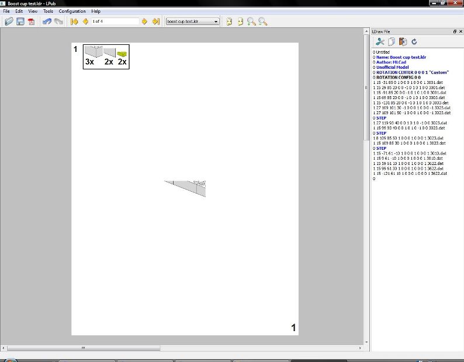464x362 pixels.
Task: Open the Tools menu
Action: tap(48, 11)
